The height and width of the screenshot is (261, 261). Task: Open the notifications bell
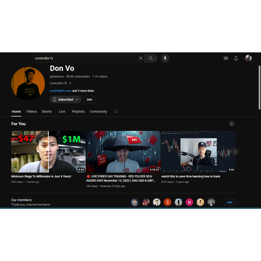(x=236, y=58)
